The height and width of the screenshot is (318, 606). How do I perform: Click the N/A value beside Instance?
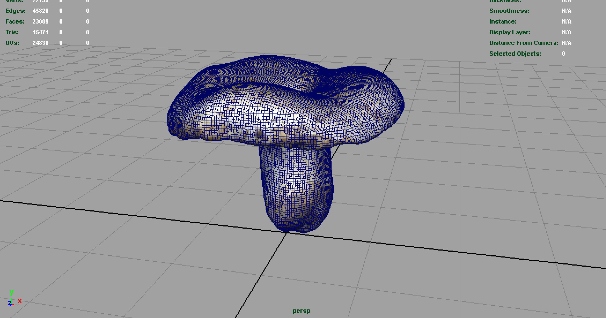[x=567, y=22]
